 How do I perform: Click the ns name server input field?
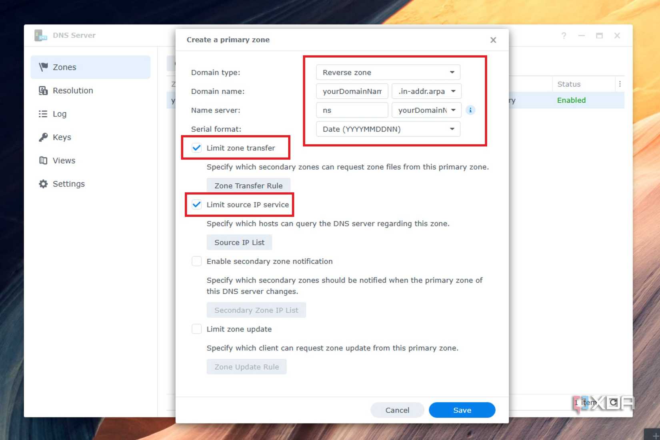coord(352,110)
